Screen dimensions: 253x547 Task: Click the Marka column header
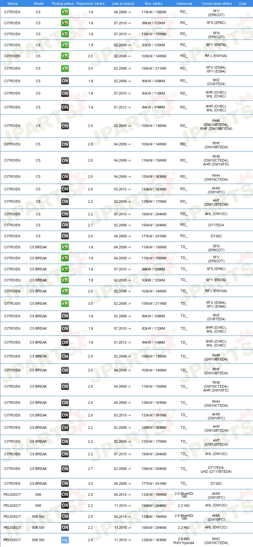point(13,4)
